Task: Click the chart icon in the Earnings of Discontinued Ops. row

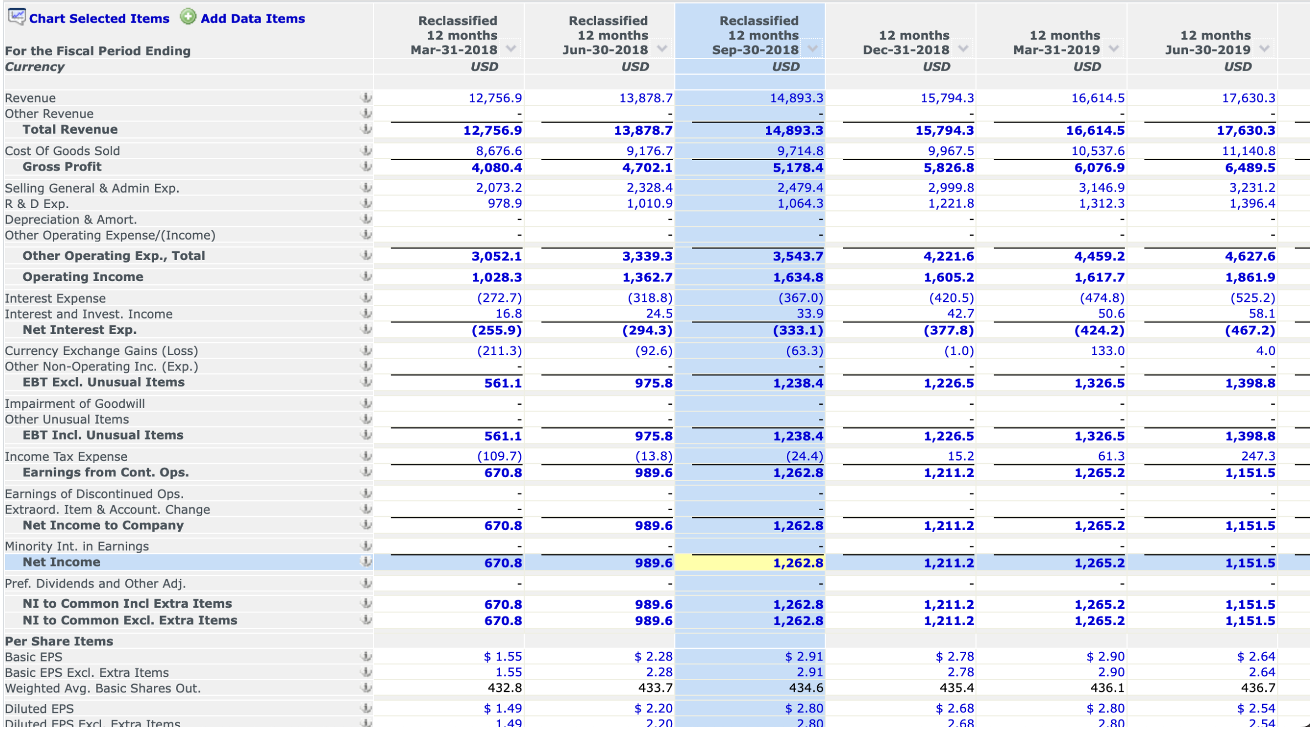Action: (365, 494)
